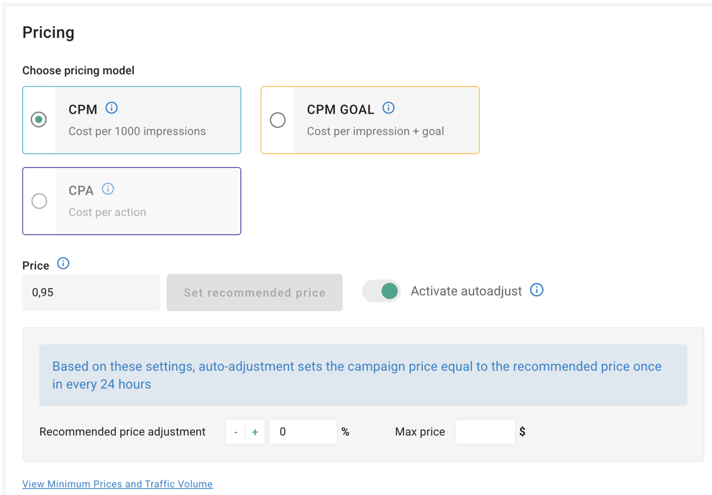
Task: Click the 'Recommended price adjustment' label
Action: (x=122, y=432)
